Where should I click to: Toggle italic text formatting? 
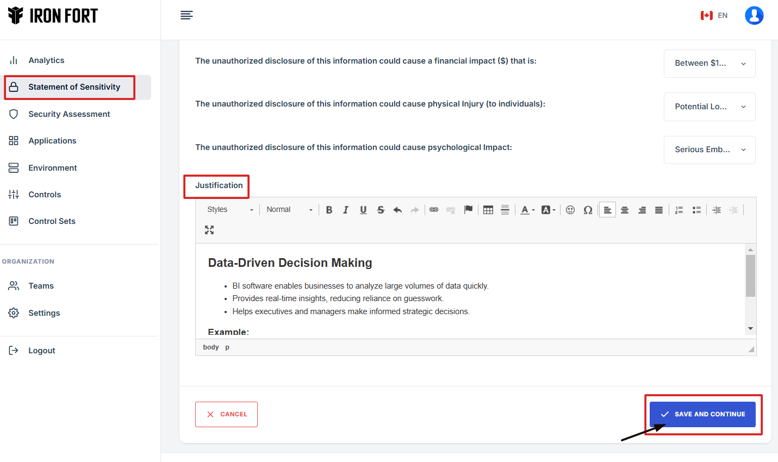346,210
